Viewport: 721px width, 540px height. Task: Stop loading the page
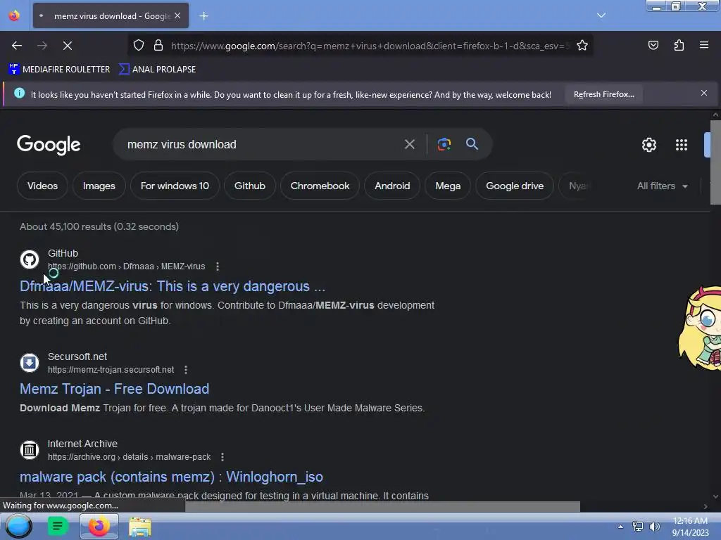(x=68, y=46)
